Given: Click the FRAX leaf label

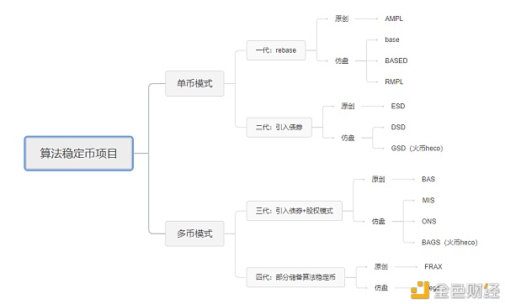Looking at the screenshot, I should pyautogui.click(x=433, y=266).
